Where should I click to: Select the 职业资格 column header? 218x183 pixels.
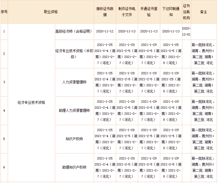(x=51, y=12)
